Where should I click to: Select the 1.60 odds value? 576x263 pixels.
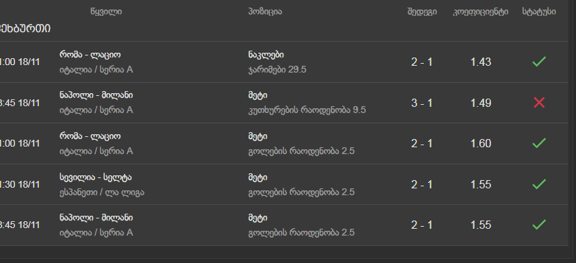(x=481, y=144)
